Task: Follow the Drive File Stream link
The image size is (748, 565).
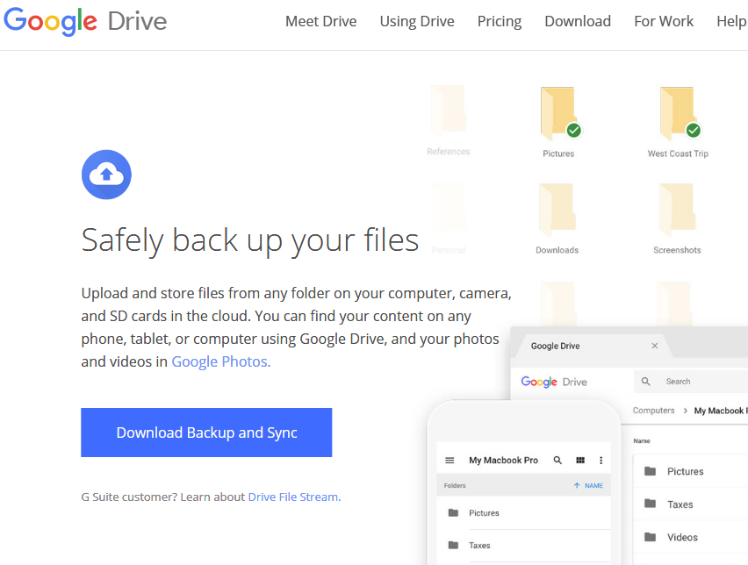Action: 294,497
